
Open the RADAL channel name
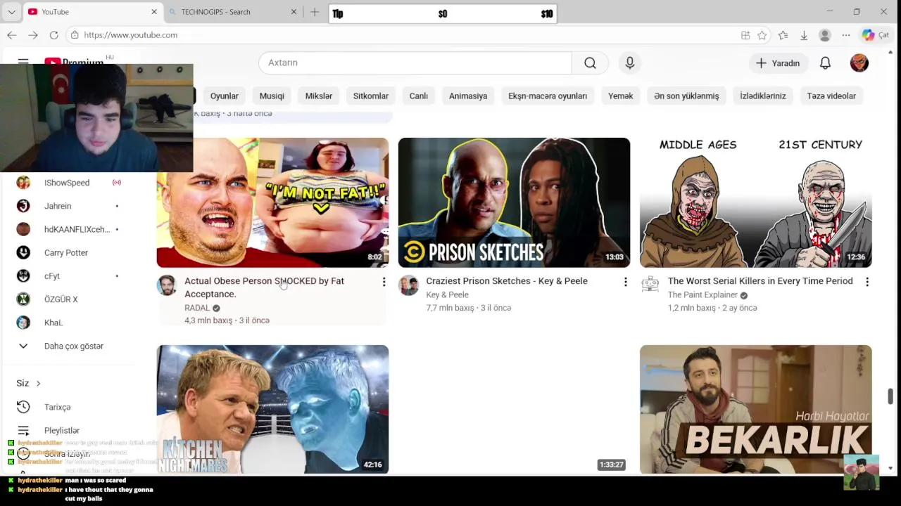(197, 308)
